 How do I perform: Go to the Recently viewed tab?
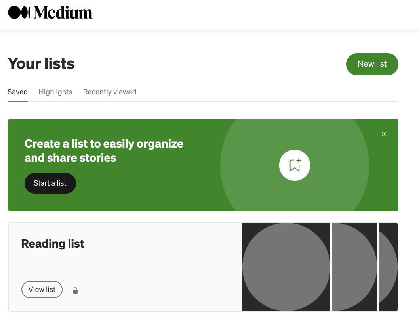(110, 92)
